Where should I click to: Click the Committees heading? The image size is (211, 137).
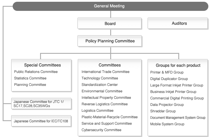[x=110, y=65]
